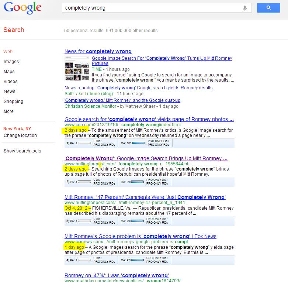Switch to Maps results

(9, 72)
